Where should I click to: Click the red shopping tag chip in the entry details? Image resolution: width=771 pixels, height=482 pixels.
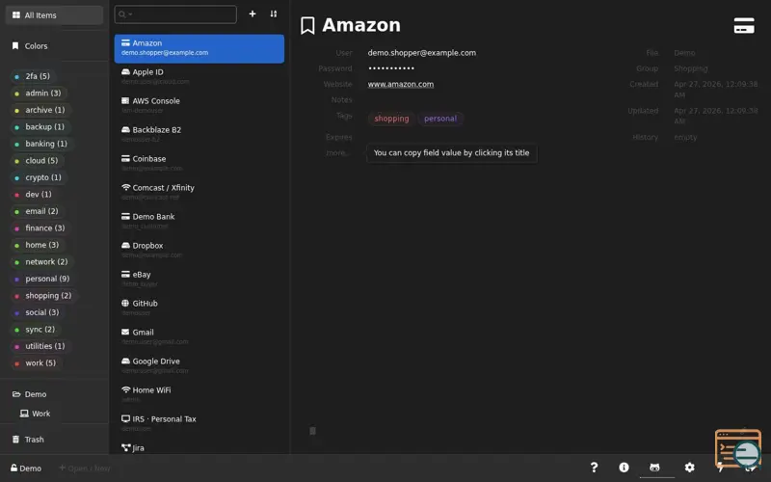tap(391, 119)
